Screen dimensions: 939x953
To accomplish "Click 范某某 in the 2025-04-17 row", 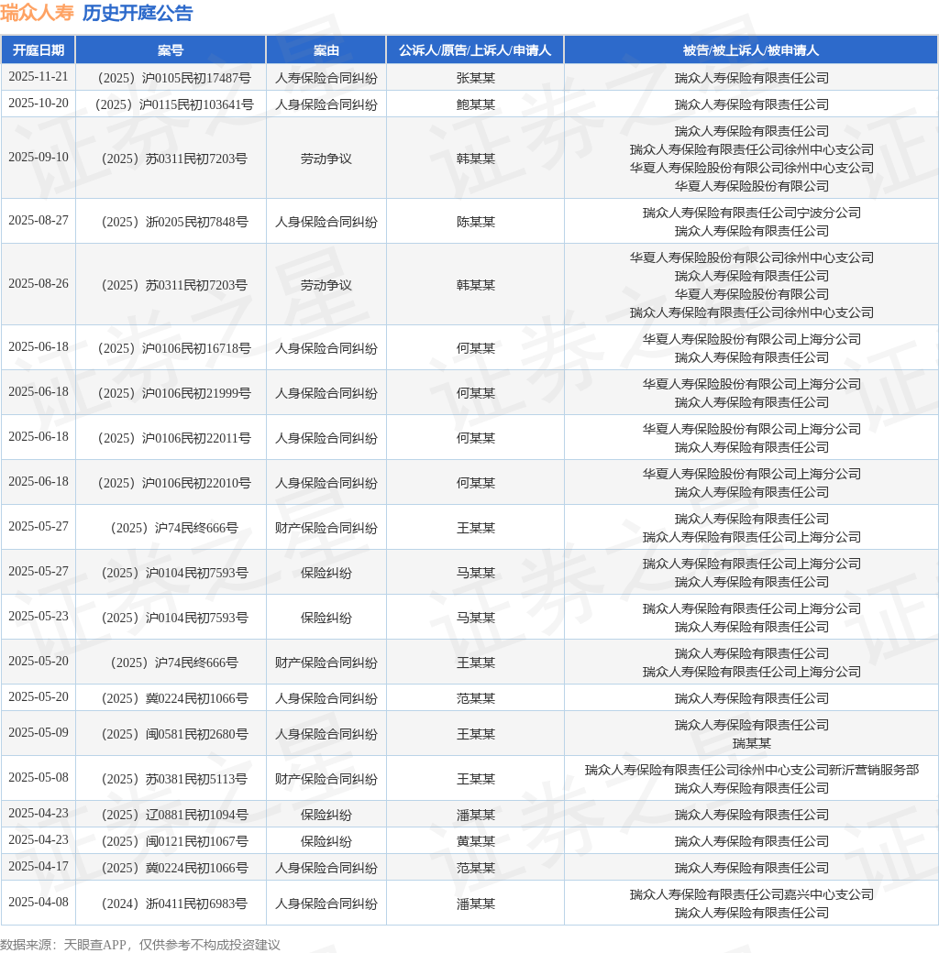I will point(476,869).
